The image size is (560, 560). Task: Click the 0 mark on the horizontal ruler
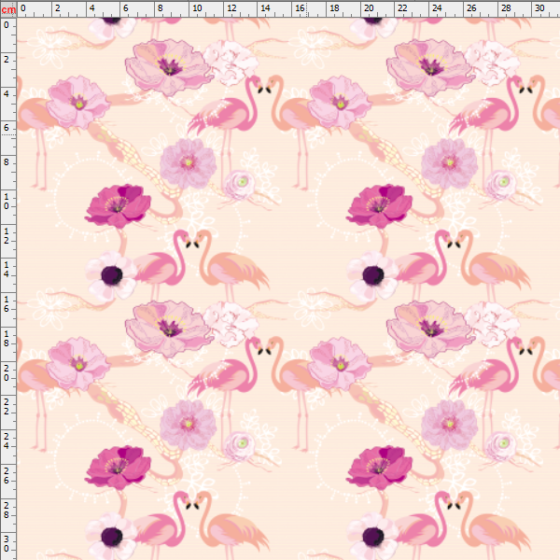(22, 8)
